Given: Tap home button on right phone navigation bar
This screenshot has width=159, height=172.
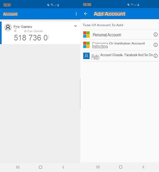Looking at the screenshot, I should click(121, 167).
